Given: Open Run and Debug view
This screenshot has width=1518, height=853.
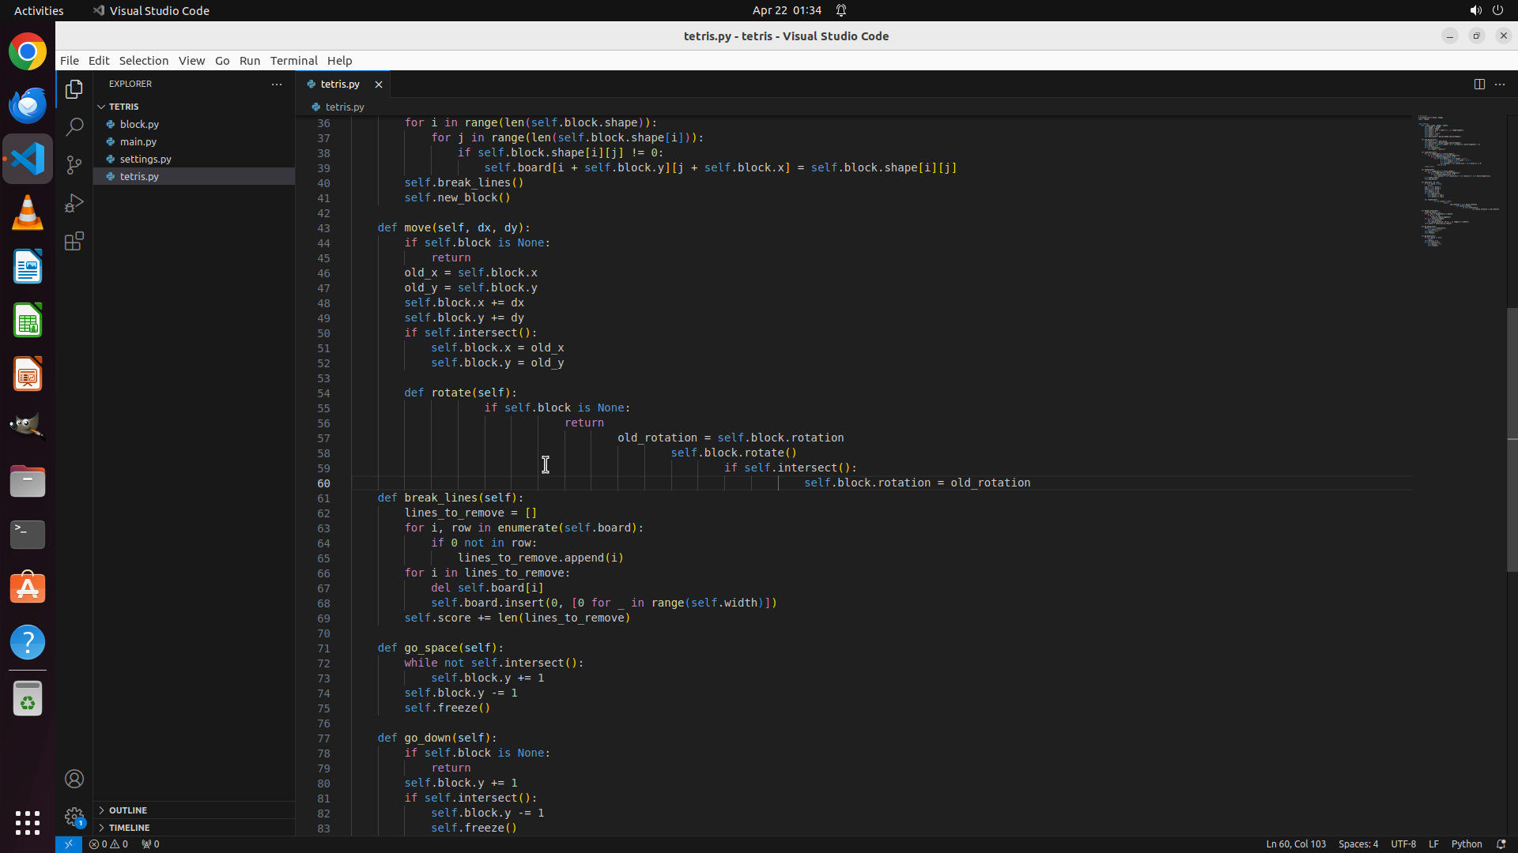Looking at the screenshot, I should click(x=74, y=203).
